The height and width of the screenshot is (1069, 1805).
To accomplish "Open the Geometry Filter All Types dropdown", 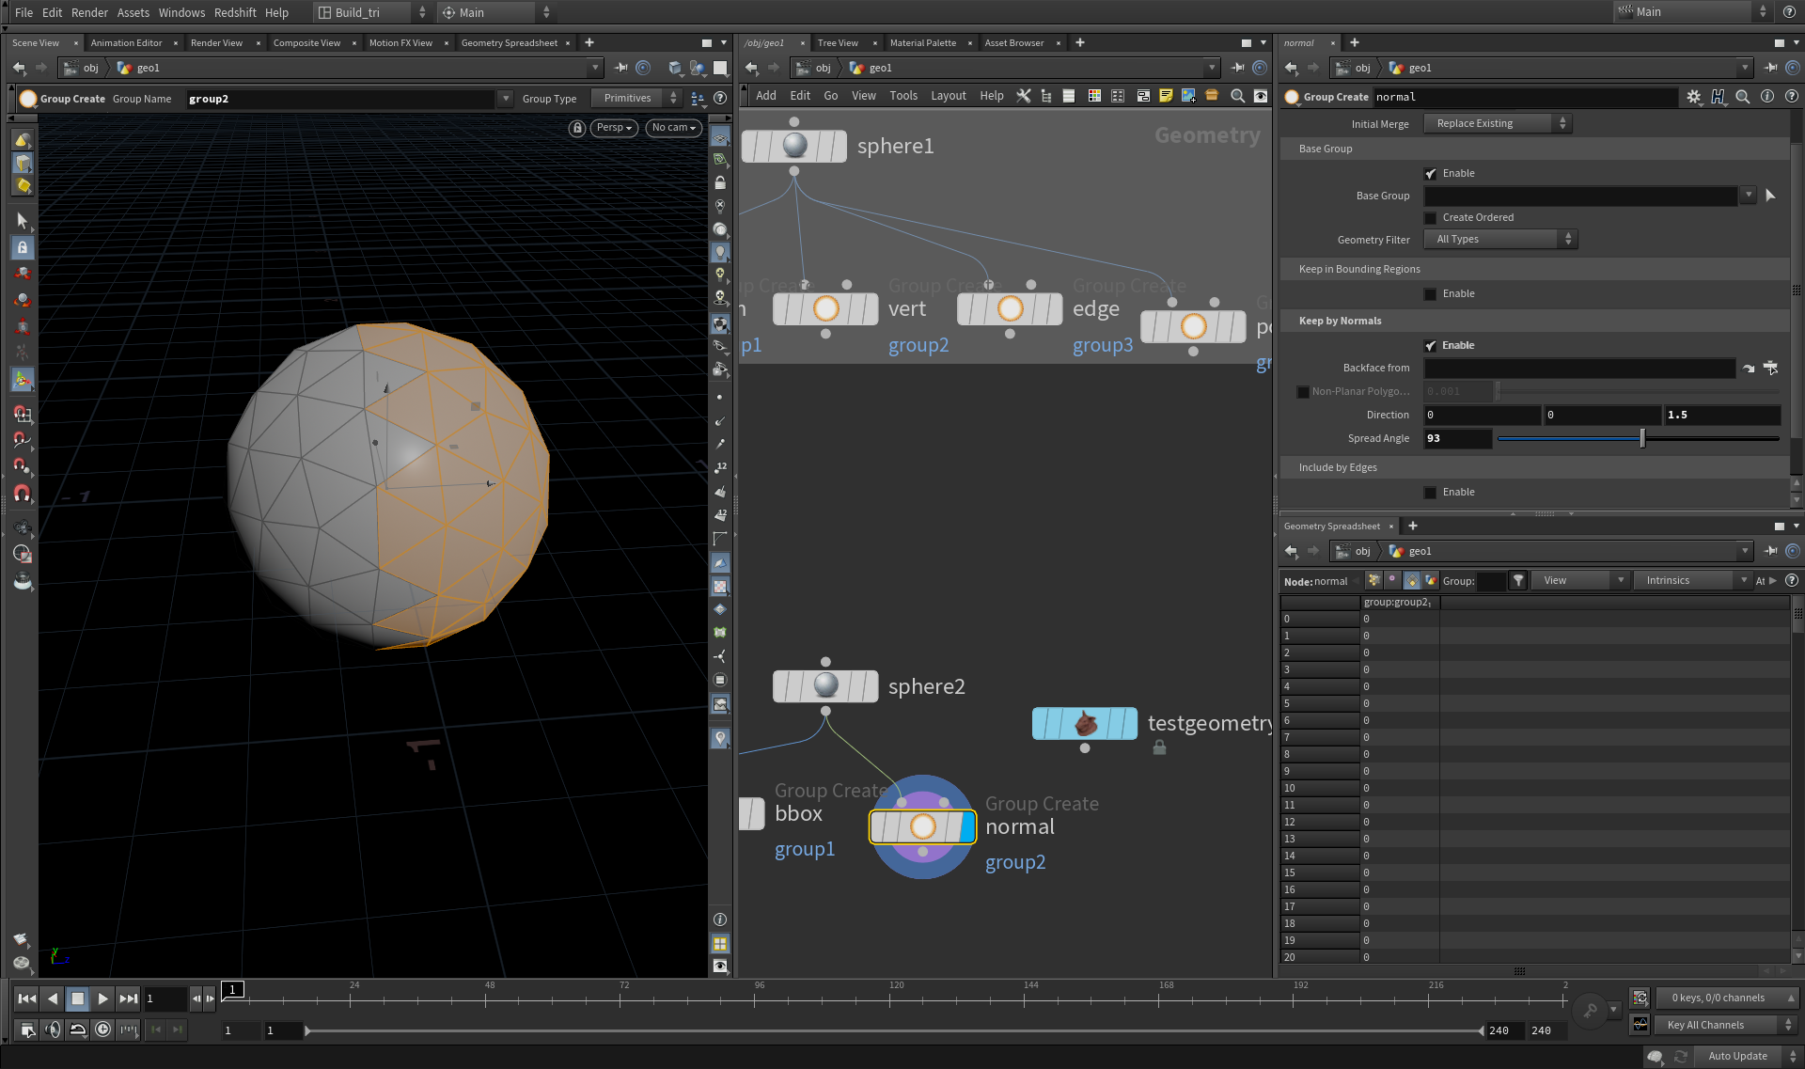I will [1499, 239].
